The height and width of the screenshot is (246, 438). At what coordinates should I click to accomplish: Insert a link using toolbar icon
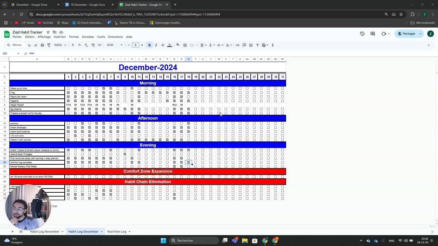[x=237, y=45]
